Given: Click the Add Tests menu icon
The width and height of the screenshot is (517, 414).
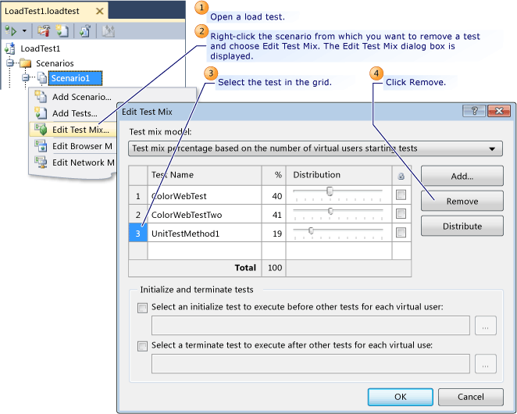Looking at the screenshot, I should coord(41,112).
